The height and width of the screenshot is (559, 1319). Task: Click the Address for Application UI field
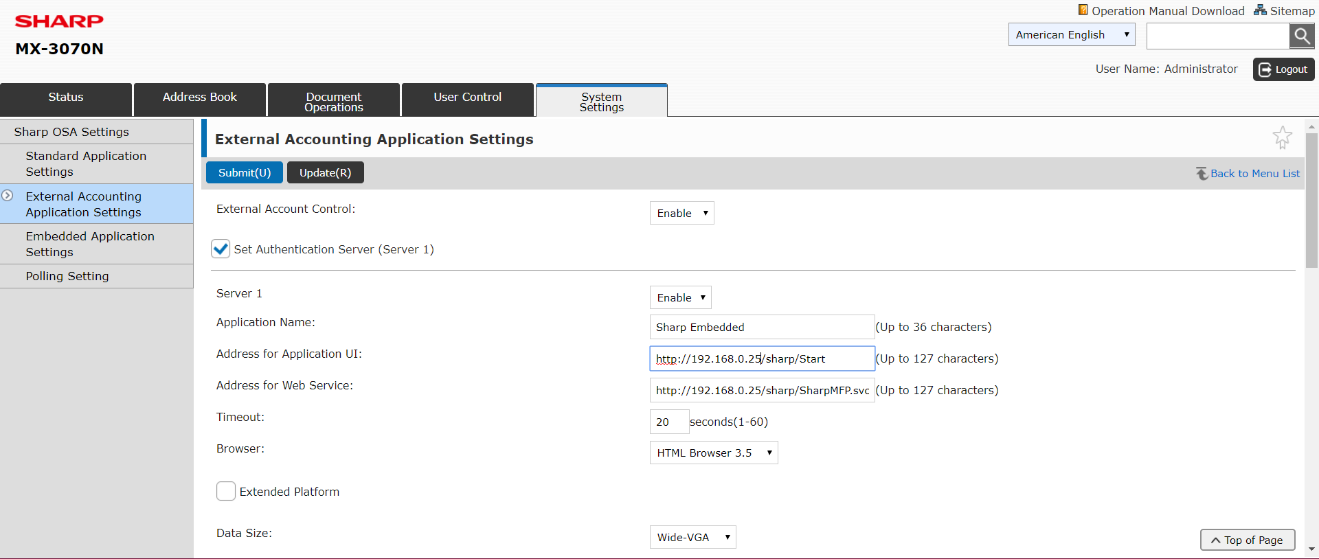click(762, 358)
